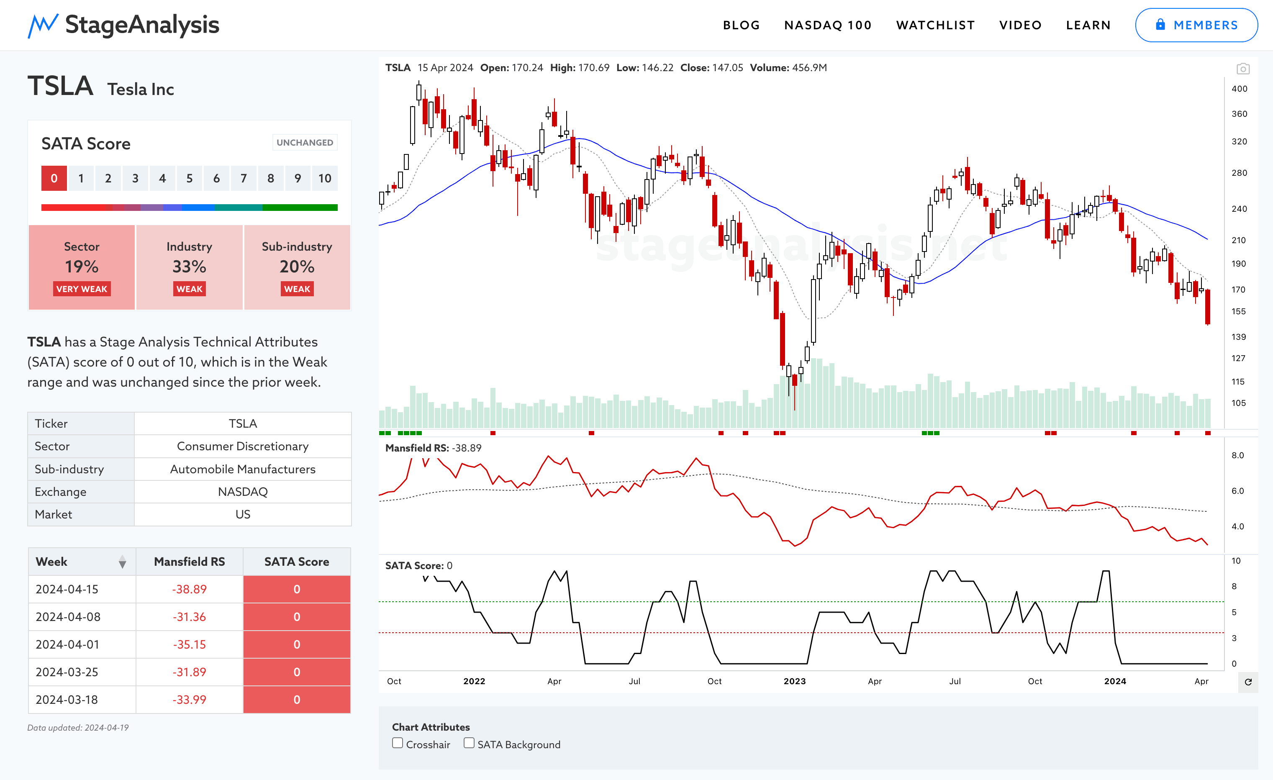
Task: Select SATA score box 10
Action: (x=325, y=178)
